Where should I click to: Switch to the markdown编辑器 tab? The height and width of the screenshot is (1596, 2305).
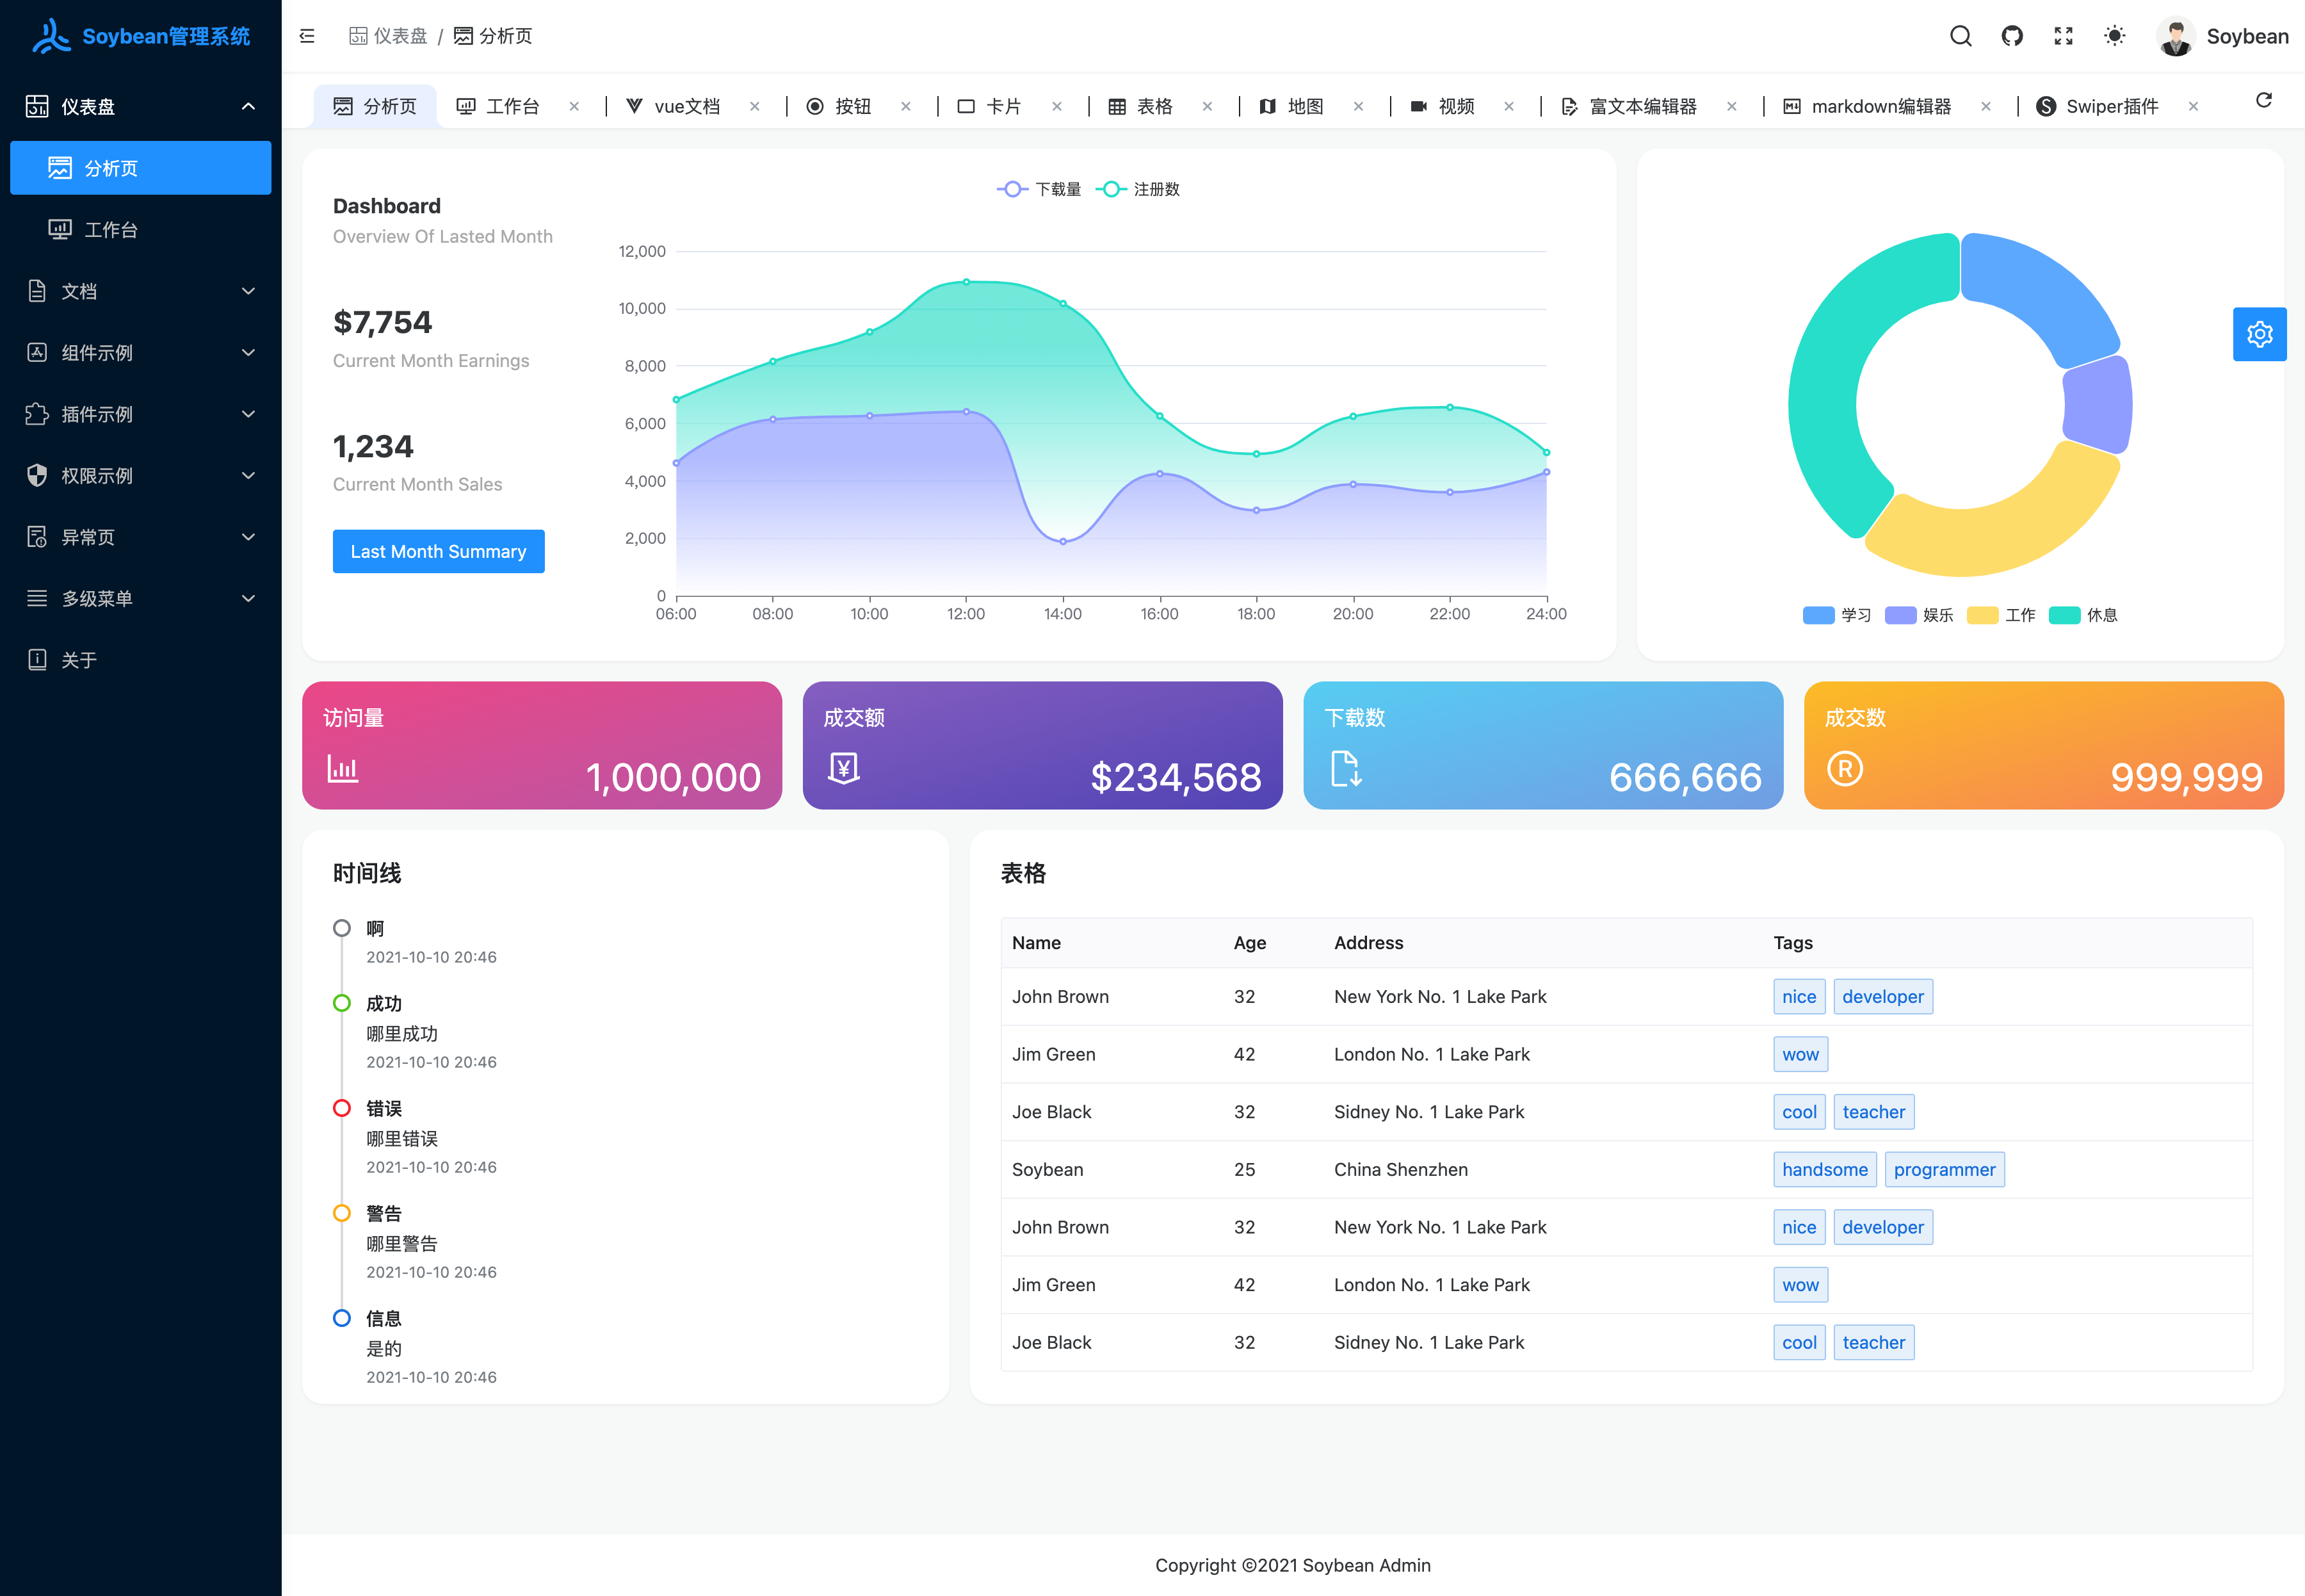click(x=1879, y=107)
